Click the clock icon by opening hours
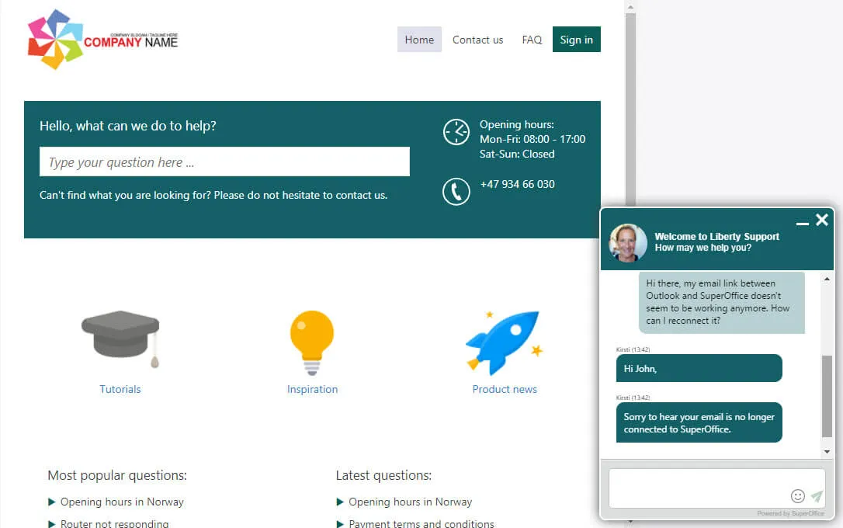This screenshot has height=528, width=843. pos(456,132)
